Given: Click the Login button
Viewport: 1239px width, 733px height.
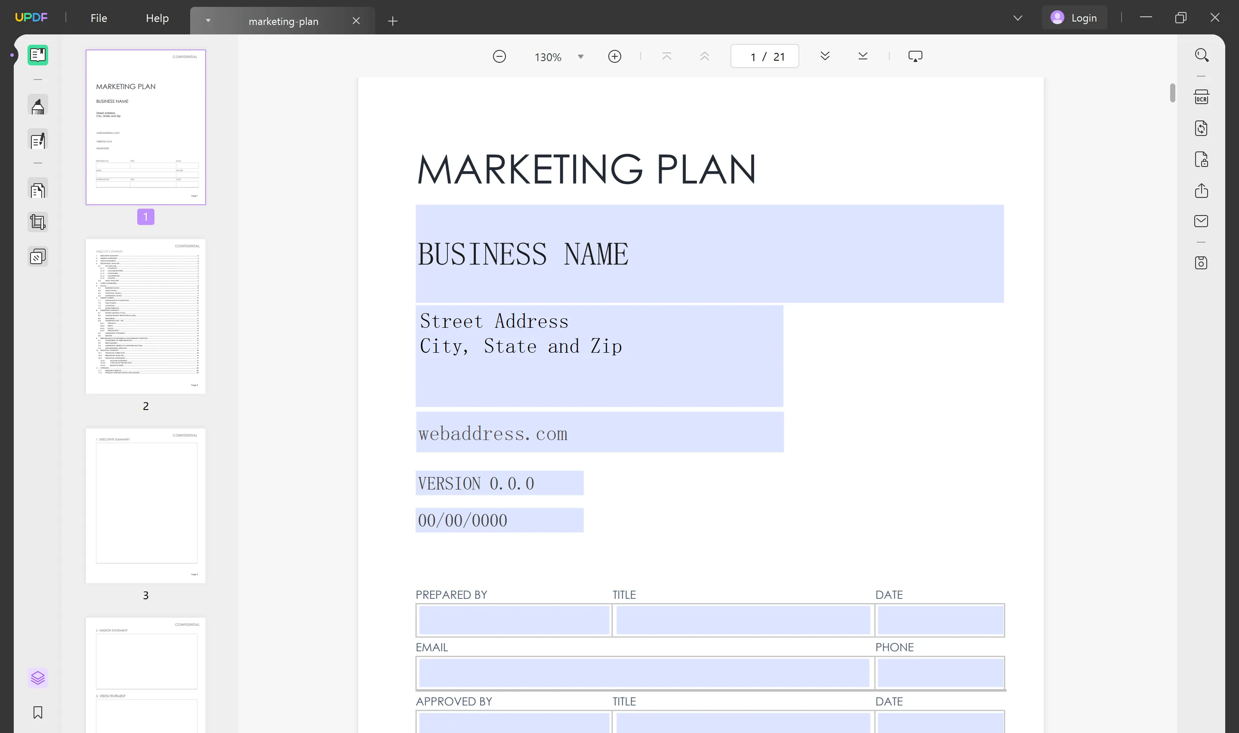Looking at the screenshot, I should pyautogui.click(x=1074, y=18).
